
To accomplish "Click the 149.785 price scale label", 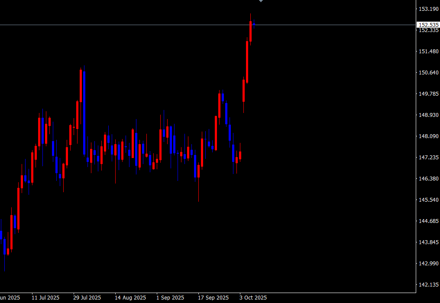I will click(428, 93).
